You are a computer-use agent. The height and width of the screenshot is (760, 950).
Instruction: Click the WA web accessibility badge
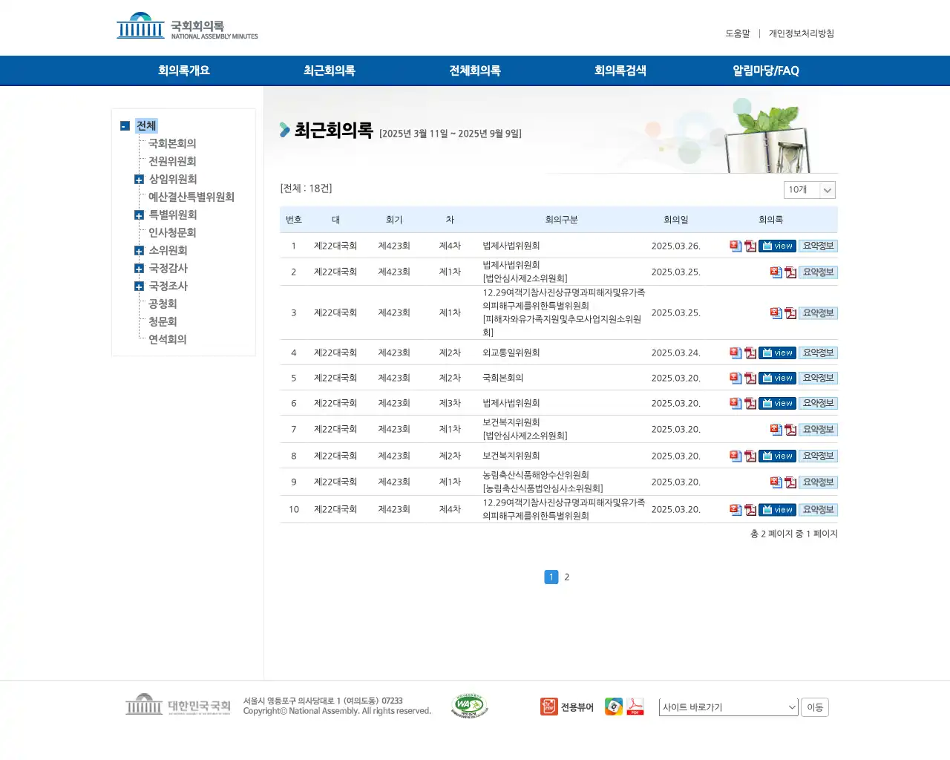tap(469, 706)
